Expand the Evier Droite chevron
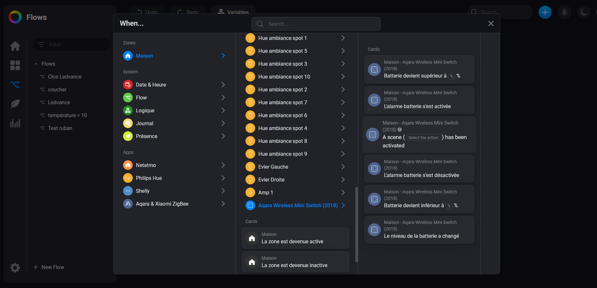 point(343,180)
